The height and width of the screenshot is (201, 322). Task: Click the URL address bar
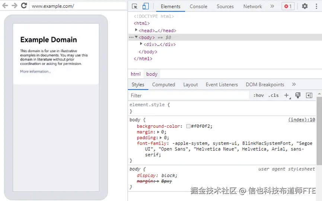78,6
